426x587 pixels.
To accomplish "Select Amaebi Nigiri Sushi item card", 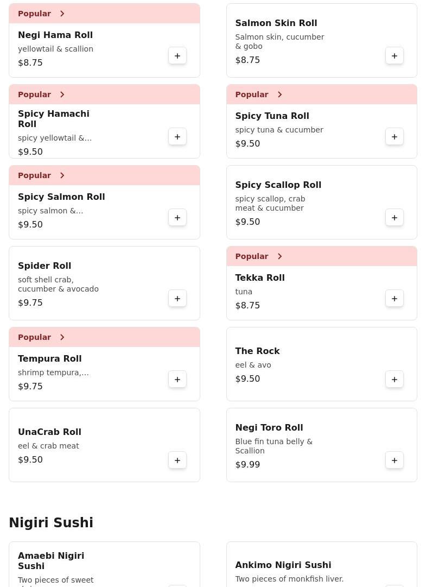I will coord(51,561).
